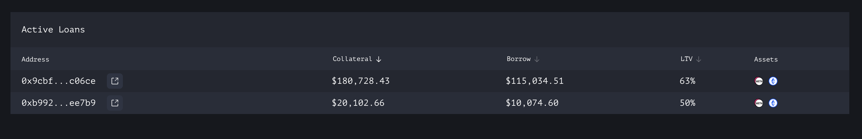Sort table by LTV column header
The height and width of the screenshot is (139, 862).
[x=686, y=59]
